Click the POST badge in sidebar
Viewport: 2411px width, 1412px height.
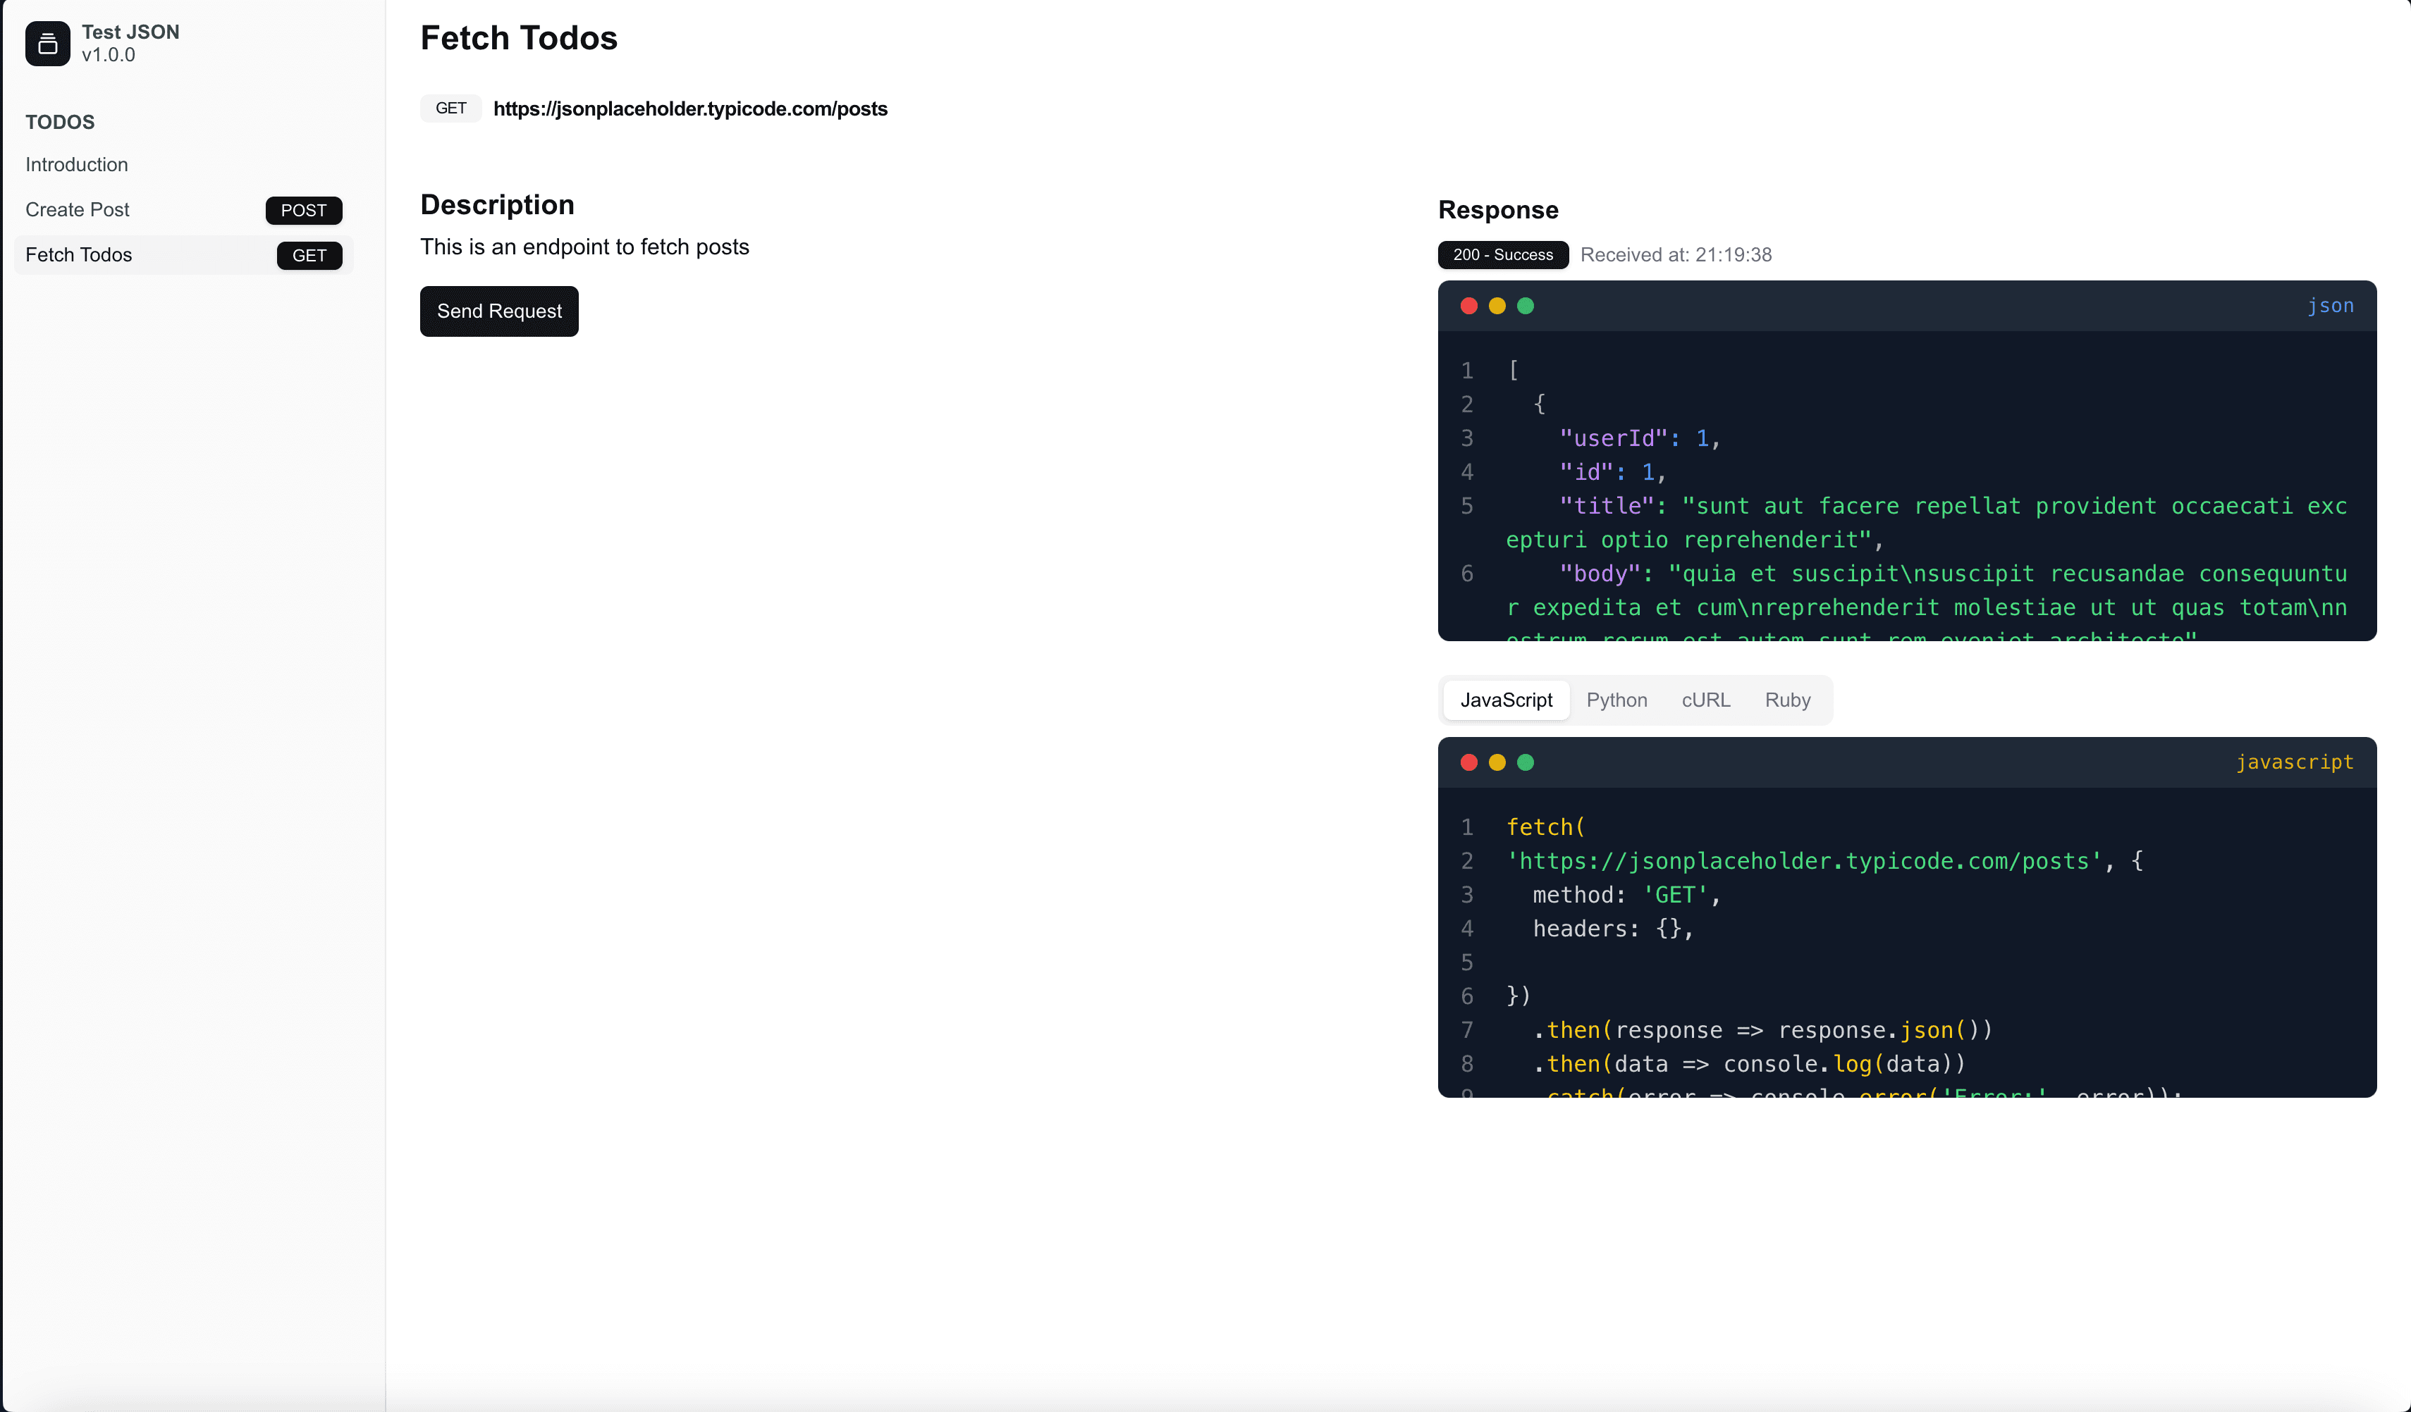[303, 210]
